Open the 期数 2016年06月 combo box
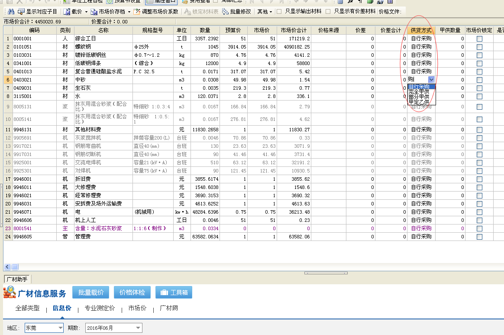504x335 pixels. pyautogui.click(x=114, y=328)
